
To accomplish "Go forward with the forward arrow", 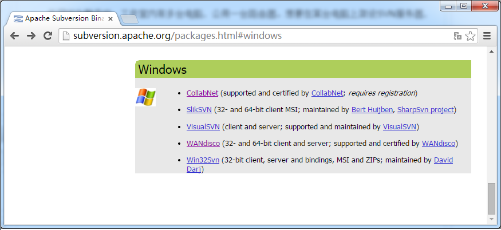I will point(31,36).
